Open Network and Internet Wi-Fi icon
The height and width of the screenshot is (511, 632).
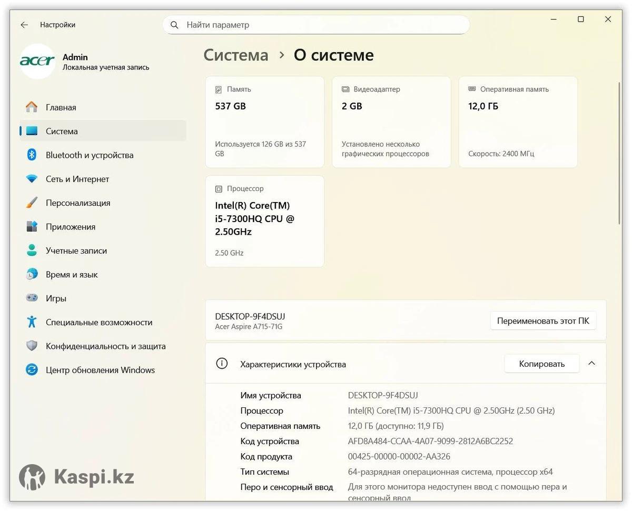point(32,179)
